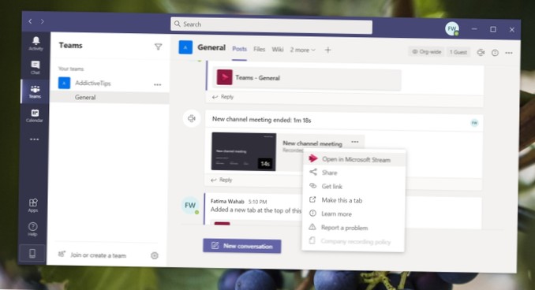Image resolution: width=535 pixels, height=290 pixels.
Task: Click the 1 Guest button
Action: [458, 52]
